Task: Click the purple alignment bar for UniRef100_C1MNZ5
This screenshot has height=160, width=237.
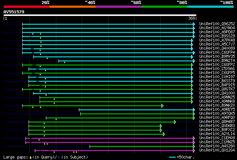Action: coord(110,143)
